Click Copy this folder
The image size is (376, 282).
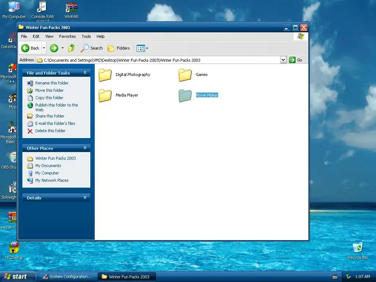[x=49, y=98]
